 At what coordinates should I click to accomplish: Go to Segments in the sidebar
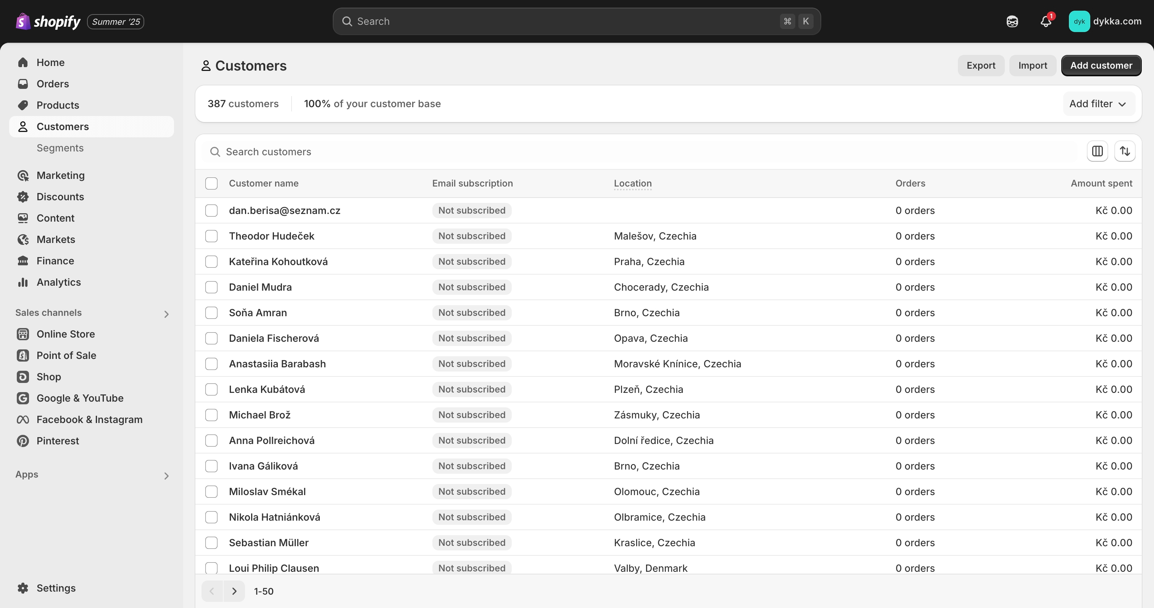(60, 148)
